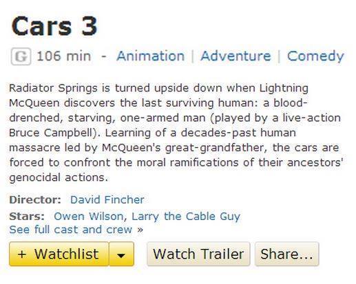Viewport: 356px width, 284px height.
Task: Click the Watch Trailer button
Action: [198, 254]
